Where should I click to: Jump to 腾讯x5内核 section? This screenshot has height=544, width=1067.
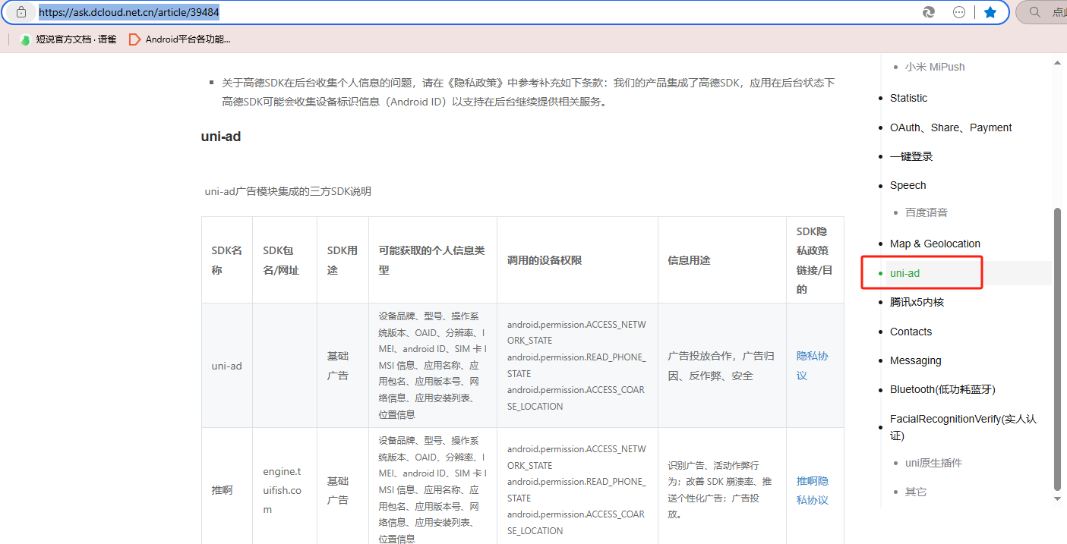coord(917,302)
